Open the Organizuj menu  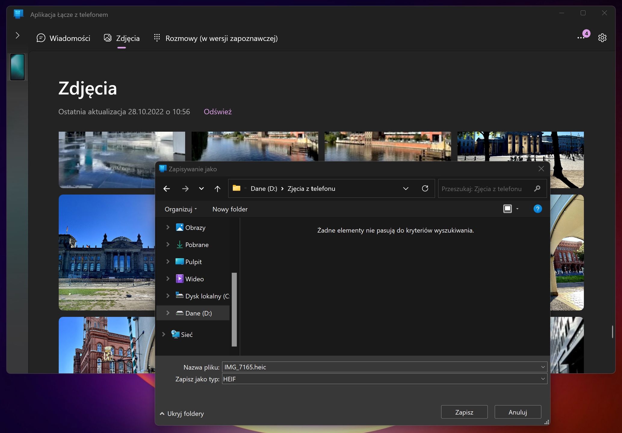181,209
